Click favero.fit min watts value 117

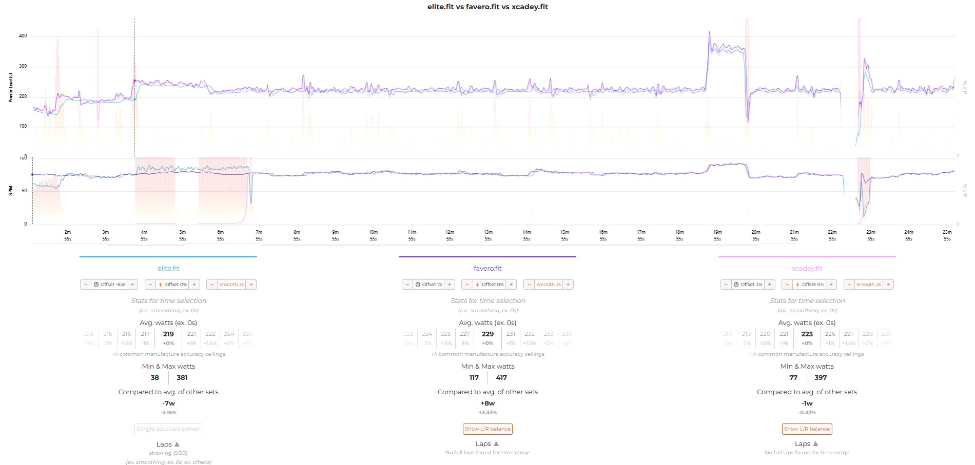(474, 378)
